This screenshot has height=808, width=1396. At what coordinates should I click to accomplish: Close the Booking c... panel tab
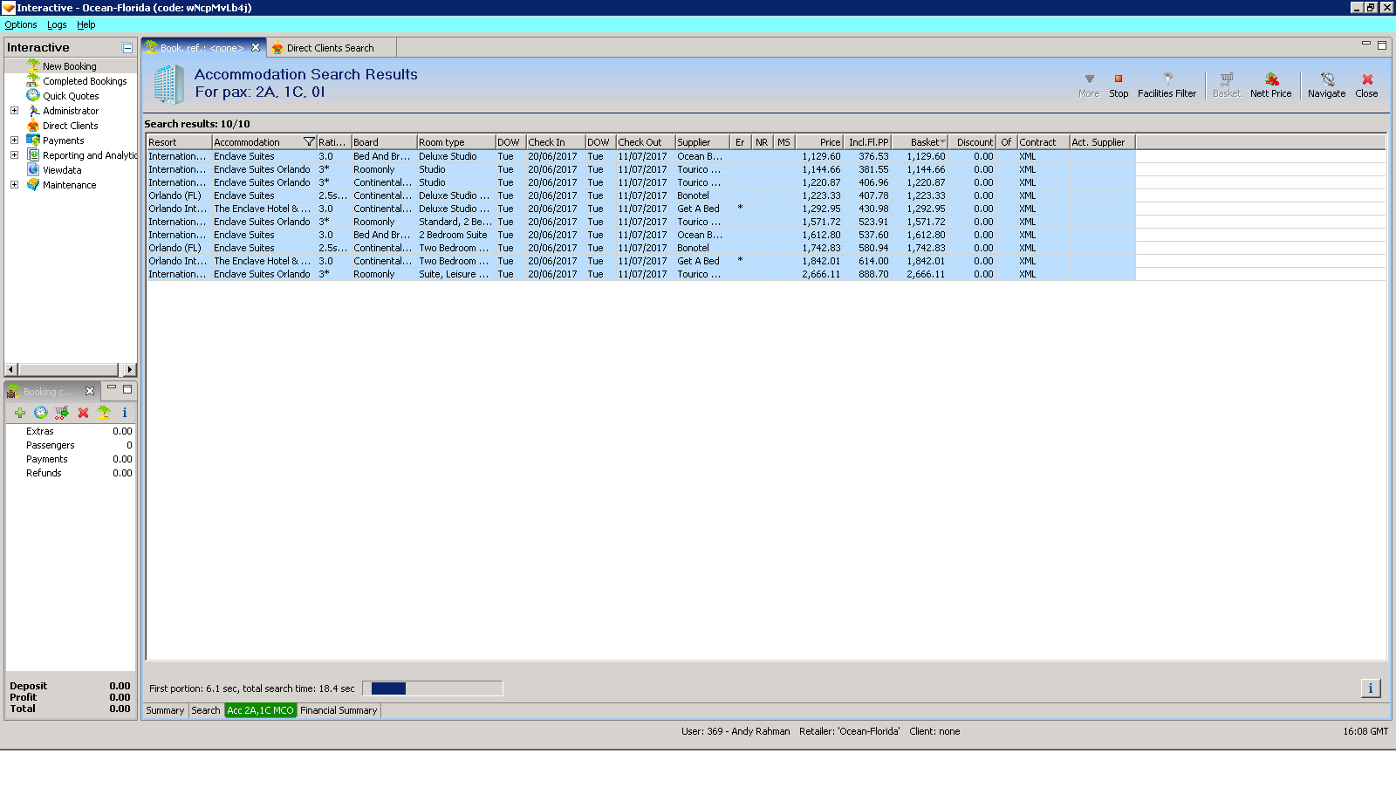[x=90, y=391]
